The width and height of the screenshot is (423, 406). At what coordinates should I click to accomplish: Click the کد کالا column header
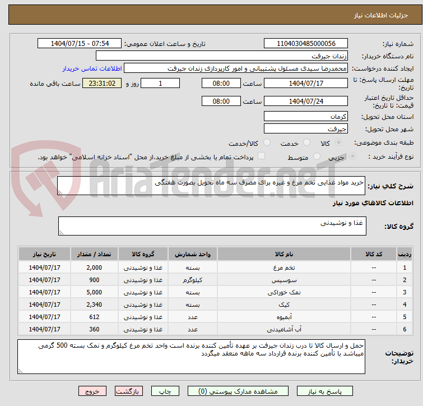pos(374,254)
